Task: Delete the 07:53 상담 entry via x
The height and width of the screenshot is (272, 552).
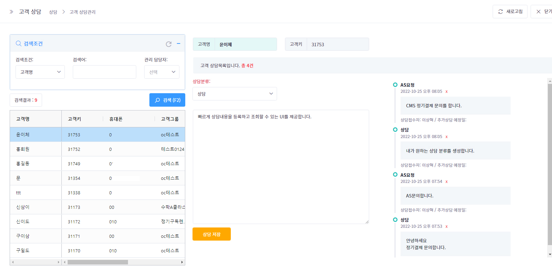Action: click(446, 227)
